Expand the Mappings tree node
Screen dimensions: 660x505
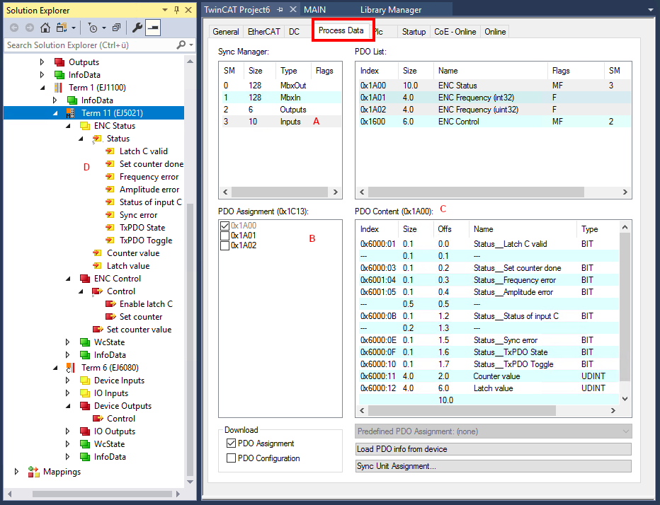point(16,472)
